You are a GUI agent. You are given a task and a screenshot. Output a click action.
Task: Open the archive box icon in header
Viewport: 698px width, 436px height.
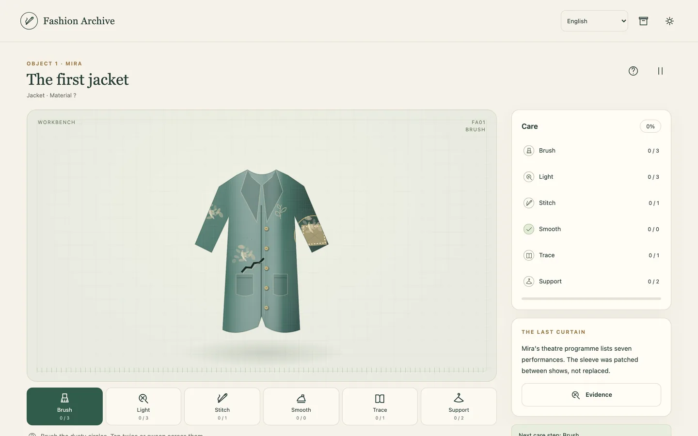643,21
